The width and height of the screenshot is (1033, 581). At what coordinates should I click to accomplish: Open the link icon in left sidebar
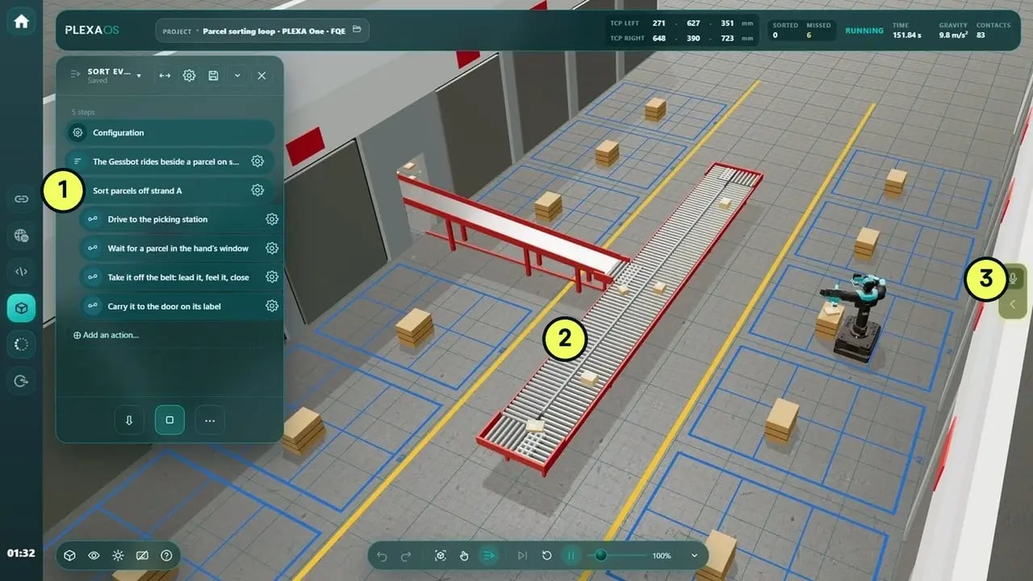[21, 199]
